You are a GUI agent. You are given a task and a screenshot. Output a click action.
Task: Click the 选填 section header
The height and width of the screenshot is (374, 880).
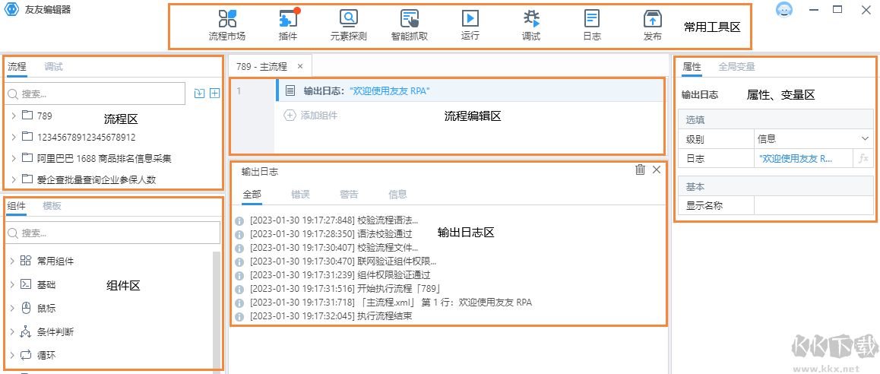776,119
